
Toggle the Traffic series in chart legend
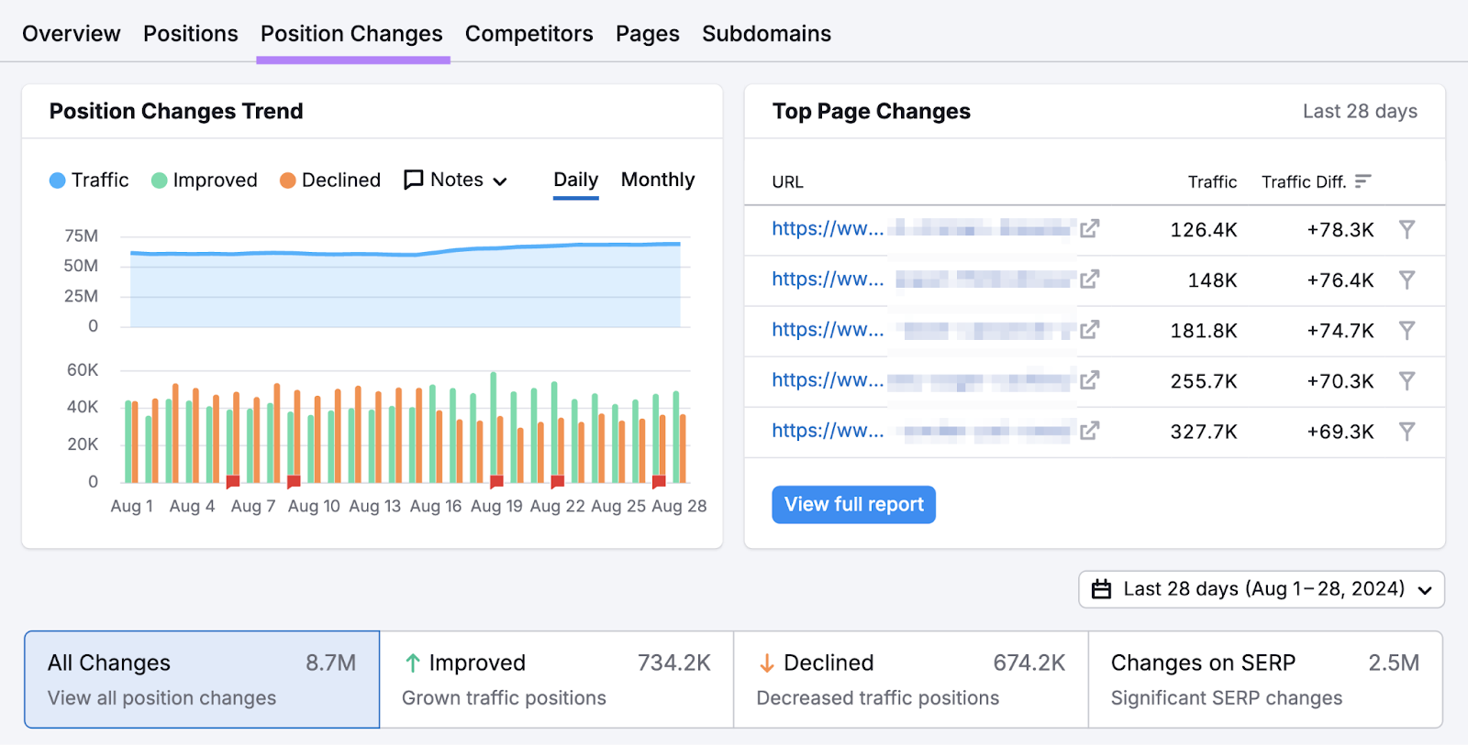click(89, 181)
